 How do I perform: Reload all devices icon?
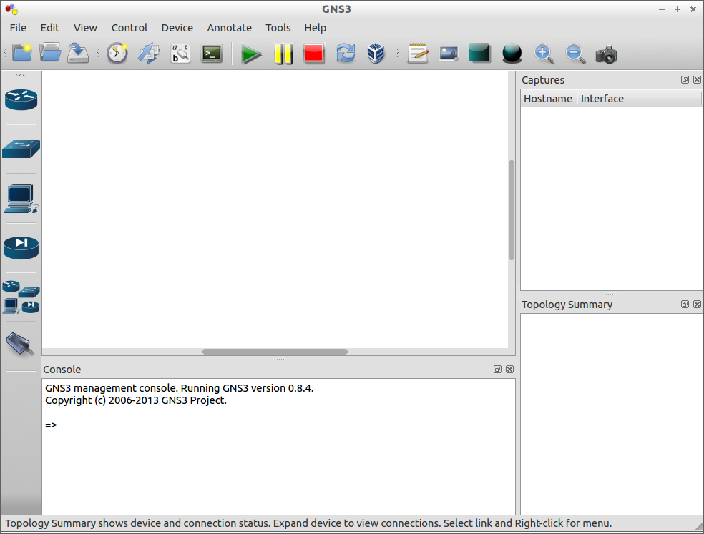click(x=346, y=54)
